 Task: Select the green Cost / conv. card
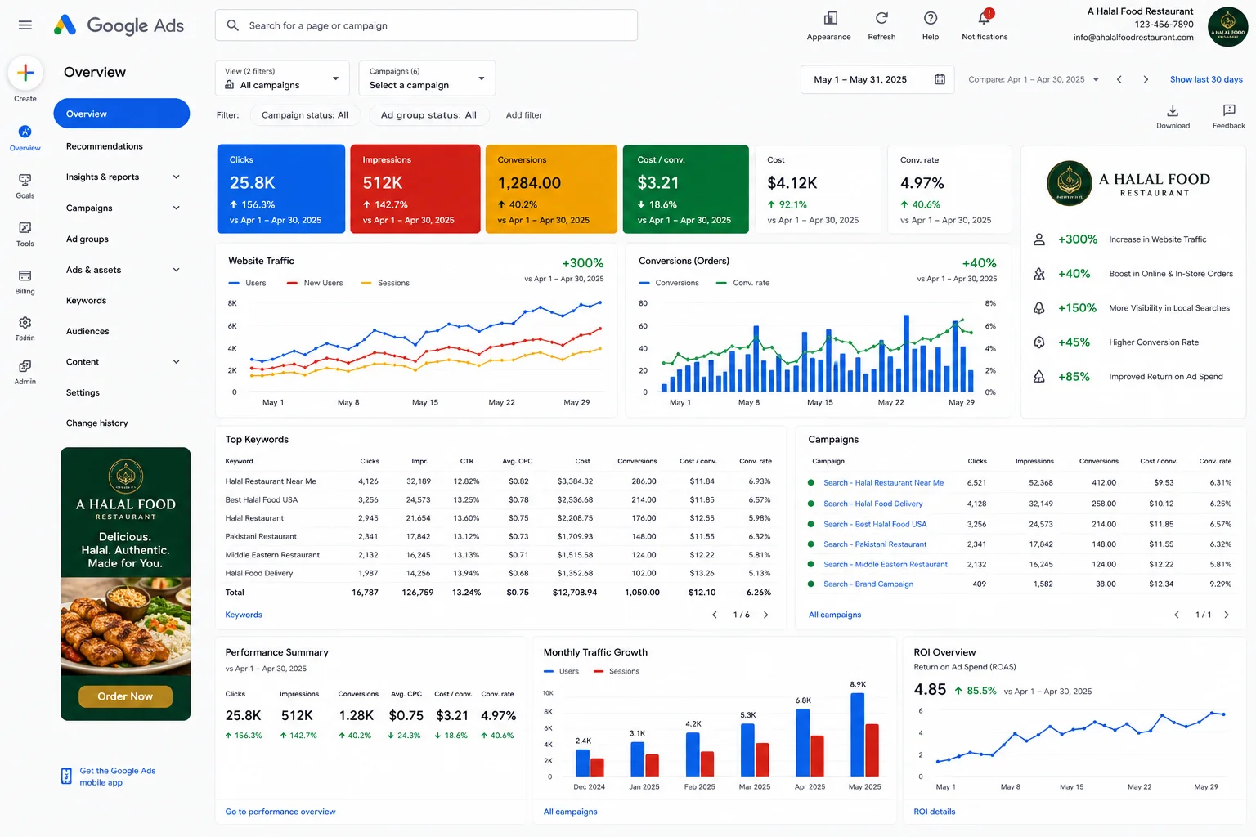pos(686,189)
